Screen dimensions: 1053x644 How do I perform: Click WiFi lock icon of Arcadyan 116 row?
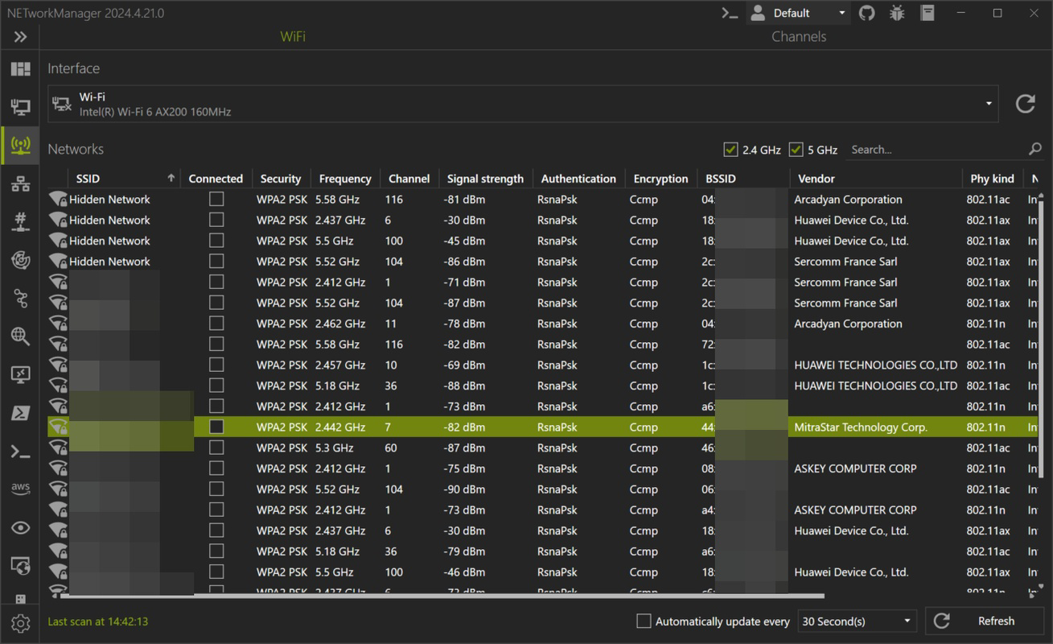coord(57,200)
